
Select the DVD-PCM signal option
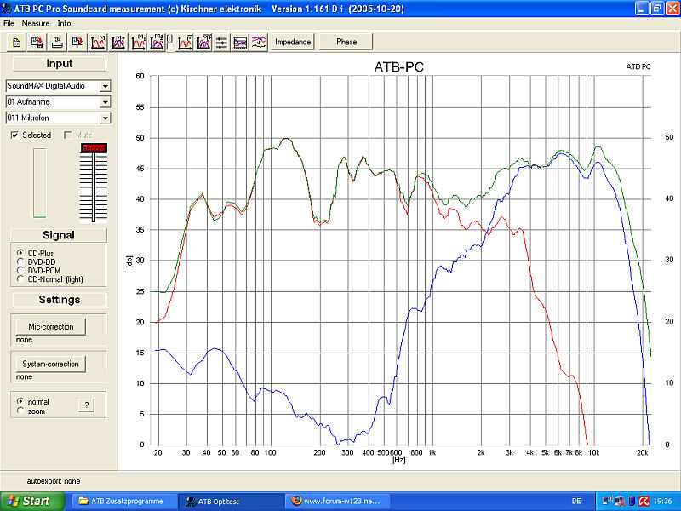pos(20,270)
